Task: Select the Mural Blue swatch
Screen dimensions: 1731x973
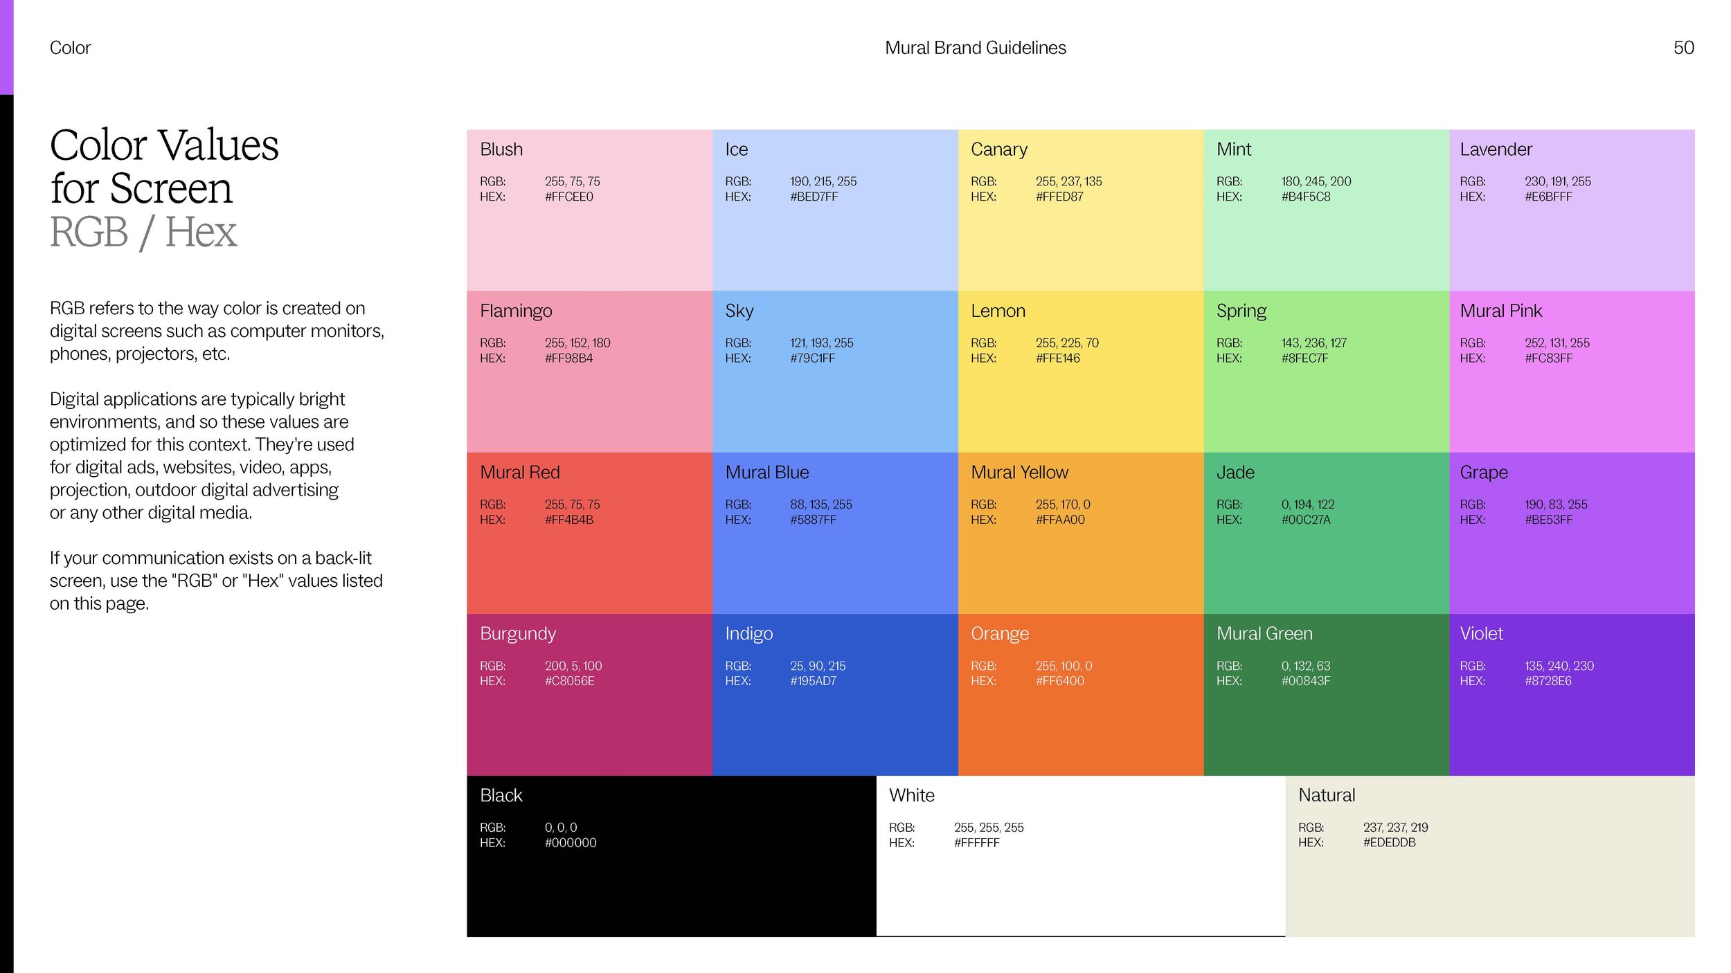Action: point(835,533)
